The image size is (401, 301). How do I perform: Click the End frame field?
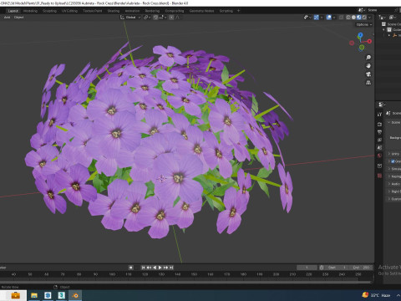click(x=361, y=268)
